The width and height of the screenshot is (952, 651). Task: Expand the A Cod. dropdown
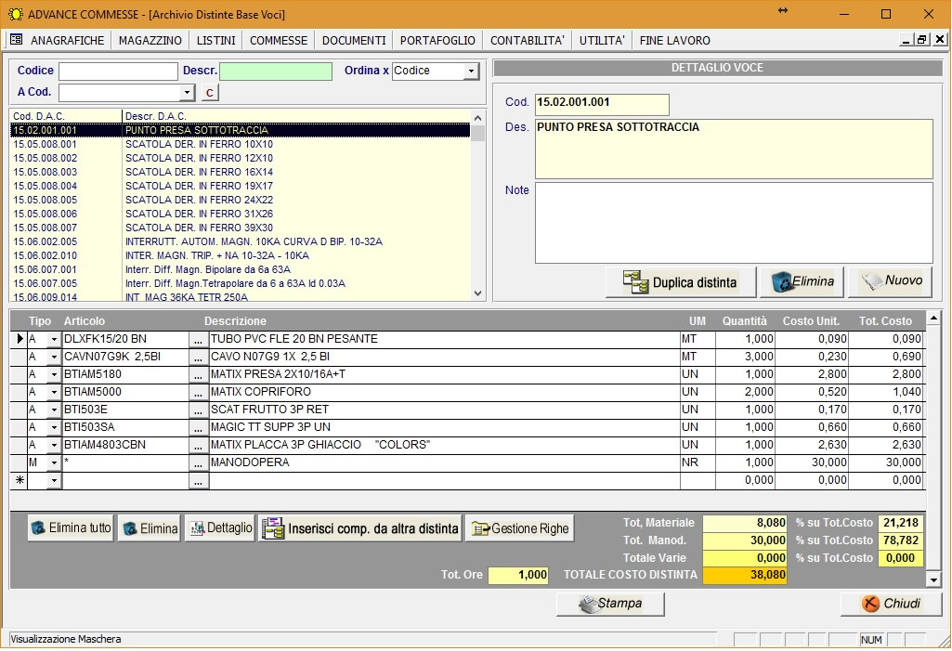tap(187, 92)
